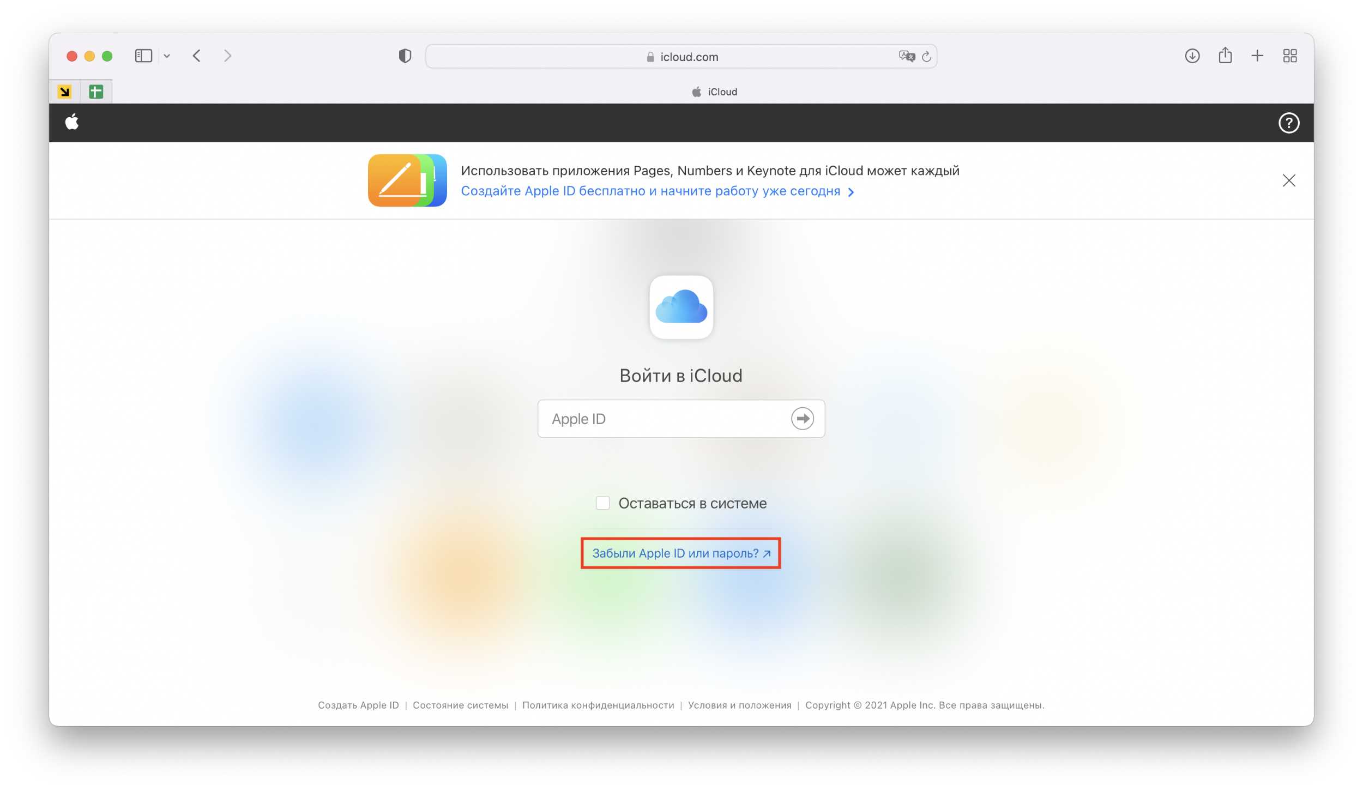This screenshot has width=1363, height=791.
Task: Click the Apple logo in menu bar
Action: (71, 123)
